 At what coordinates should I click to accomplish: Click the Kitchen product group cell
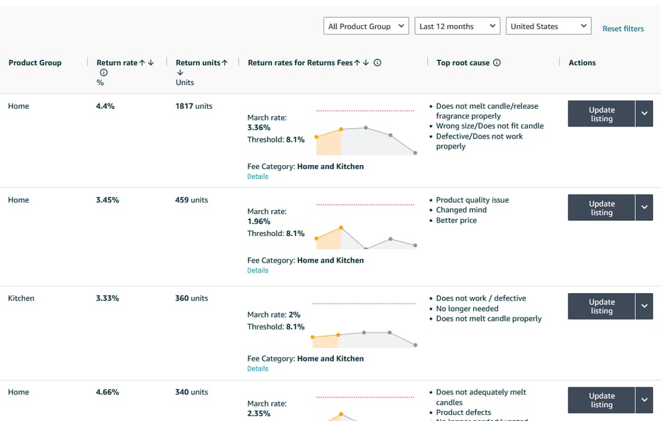(x=21, y=298)
